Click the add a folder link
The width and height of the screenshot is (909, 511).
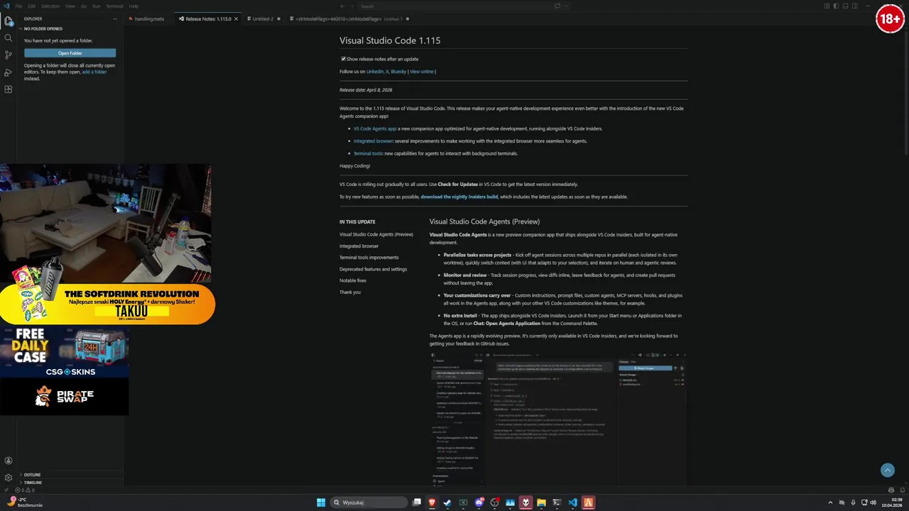coord(94,72)
